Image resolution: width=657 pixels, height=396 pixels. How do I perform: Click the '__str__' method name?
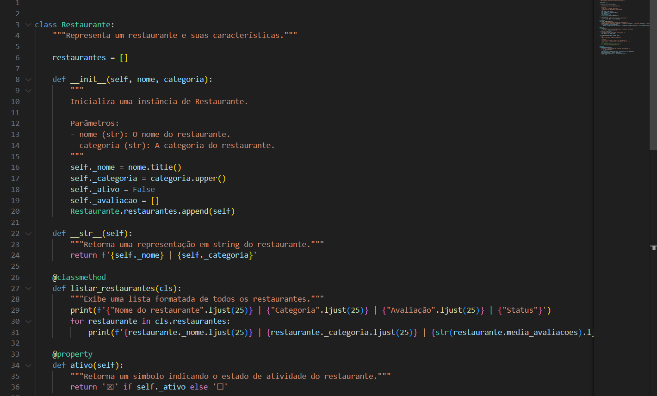(x=86, y=234)
